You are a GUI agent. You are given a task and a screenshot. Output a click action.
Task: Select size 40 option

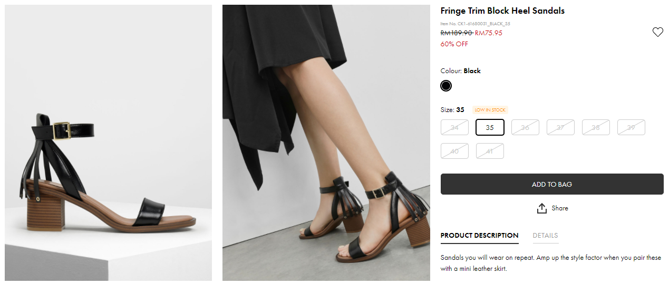pyautogui.click(x=454, y=151)
